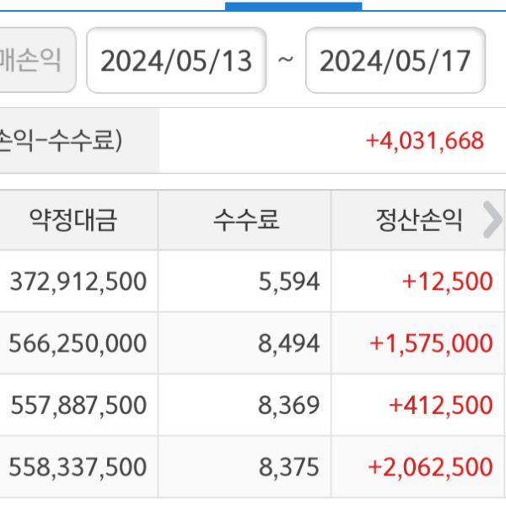Open the start date 2024/05/13 picker
The width and height of the screenshot is (506, 506).
tap(176, 61)
